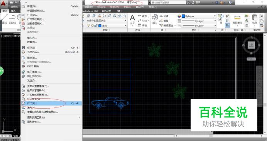Select the Polyline (多段线) tool
The image size is (267, 141).
(12, 19)
